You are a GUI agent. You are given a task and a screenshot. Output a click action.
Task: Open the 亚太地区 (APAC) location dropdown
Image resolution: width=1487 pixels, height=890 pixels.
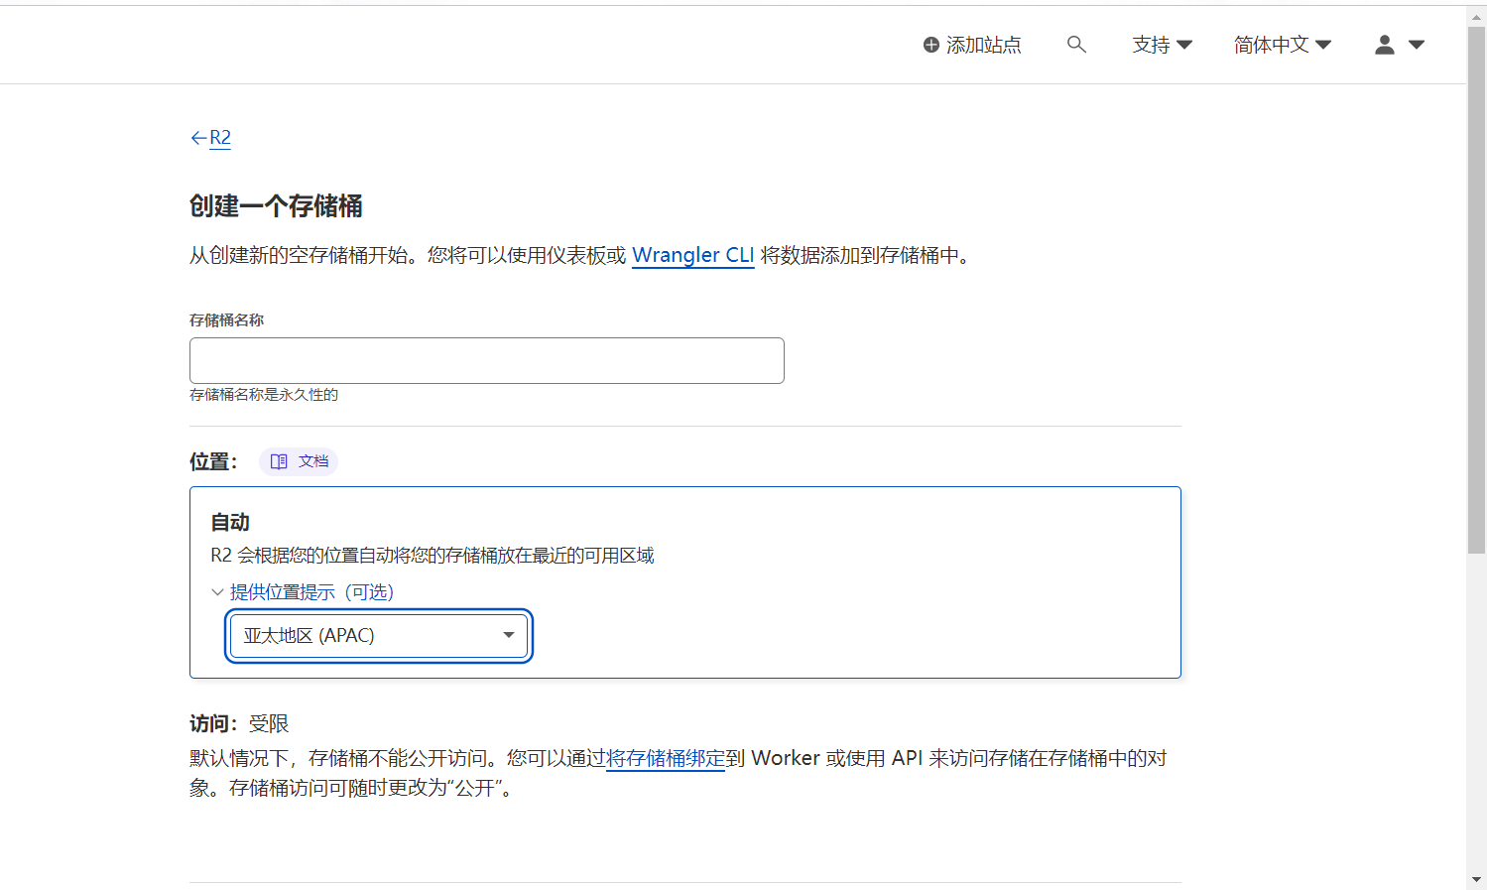coord(378,635)
